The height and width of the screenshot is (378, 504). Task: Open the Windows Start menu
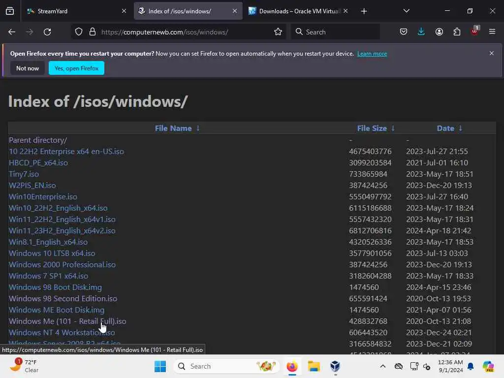160,366
